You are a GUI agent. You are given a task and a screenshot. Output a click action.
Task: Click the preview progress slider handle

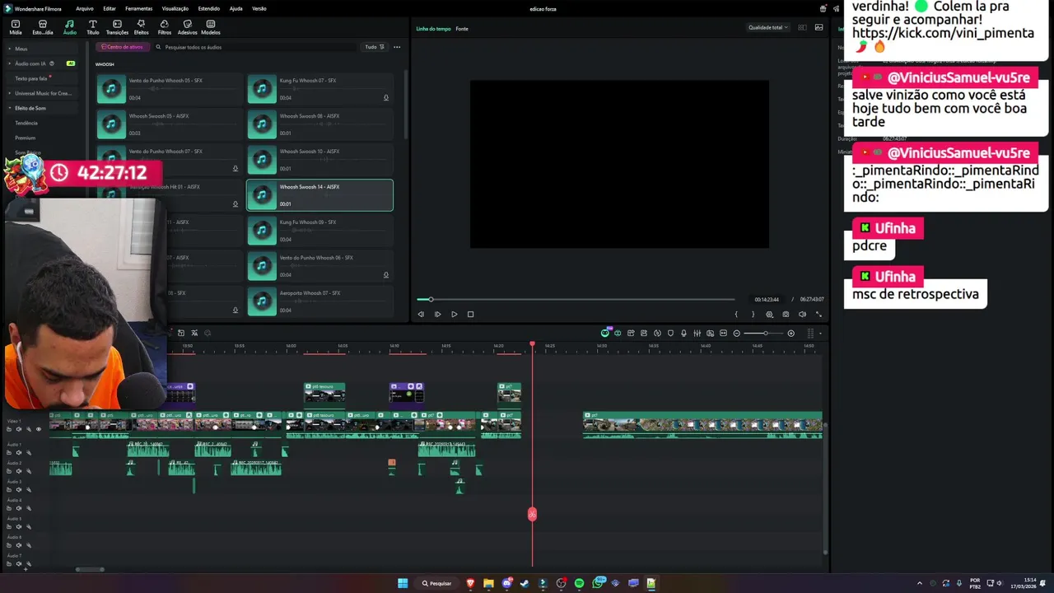coord(430,299)
